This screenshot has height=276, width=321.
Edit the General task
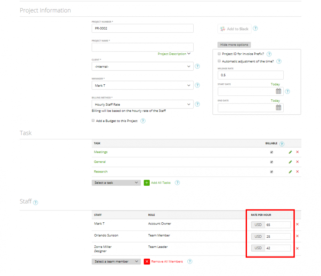290,162
